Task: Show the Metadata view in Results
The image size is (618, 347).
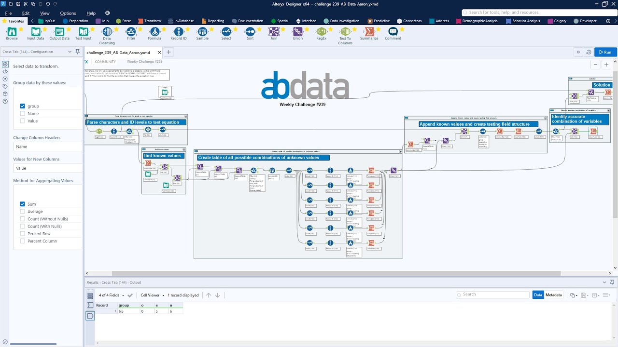Action: pyautogui.click(x=553, y=295)
